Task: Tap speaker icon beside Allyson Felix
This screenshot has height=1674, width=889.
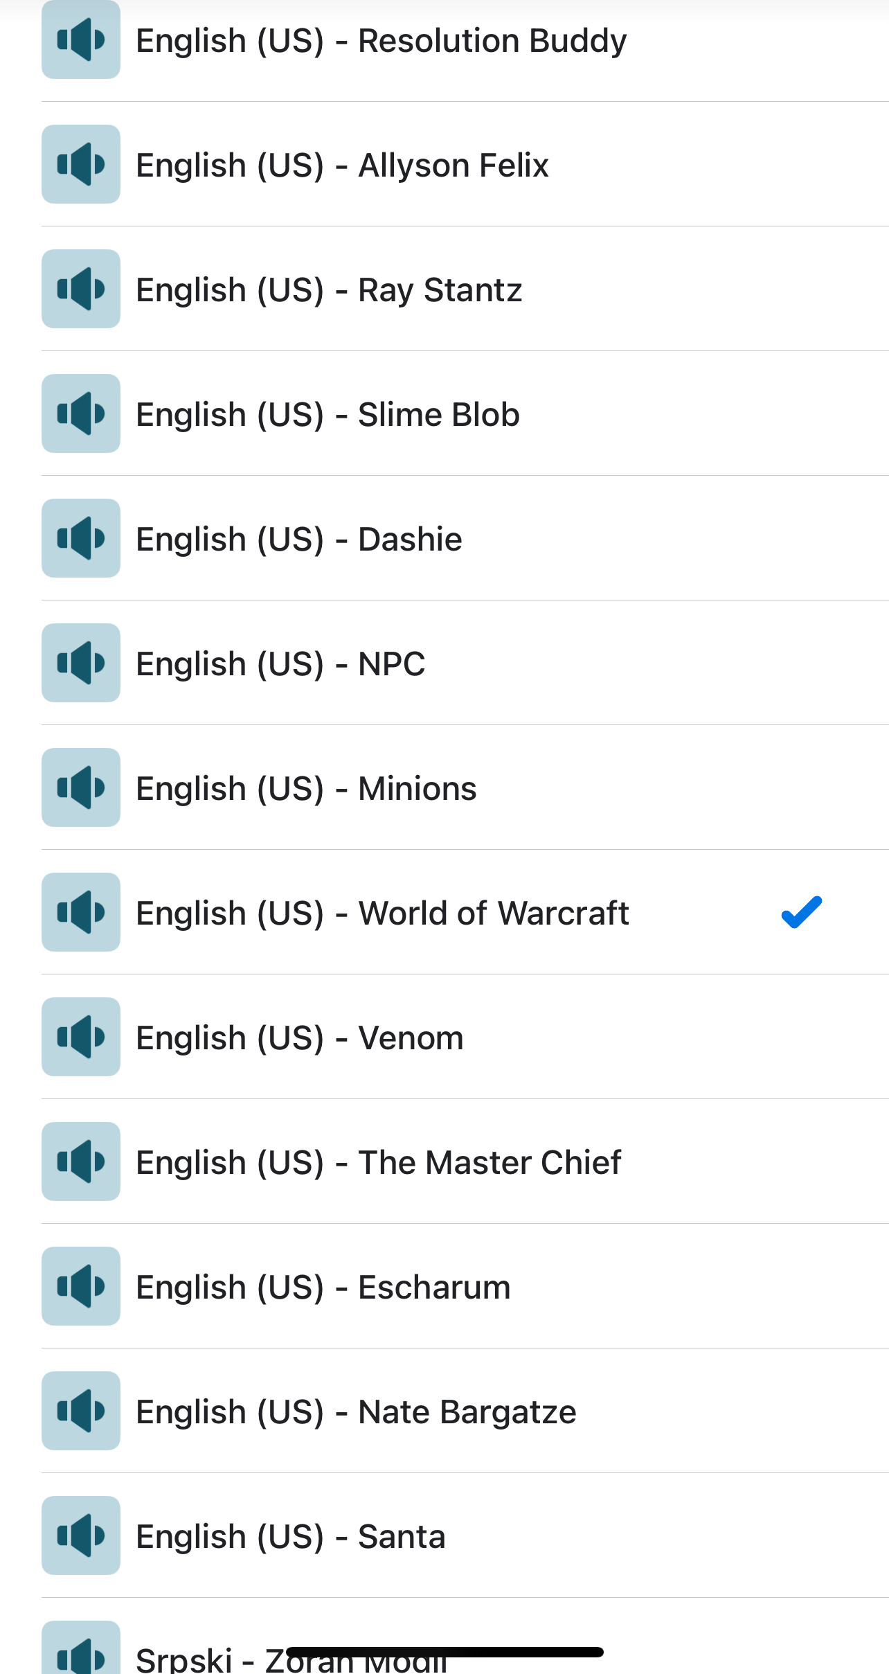Action: click(x=80, y=164)
